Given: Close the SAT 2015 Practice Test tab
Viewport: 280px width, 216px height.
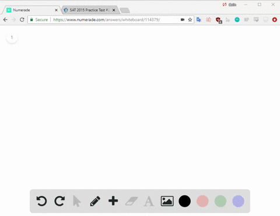Looking at the screenshot, I should 114,10.
